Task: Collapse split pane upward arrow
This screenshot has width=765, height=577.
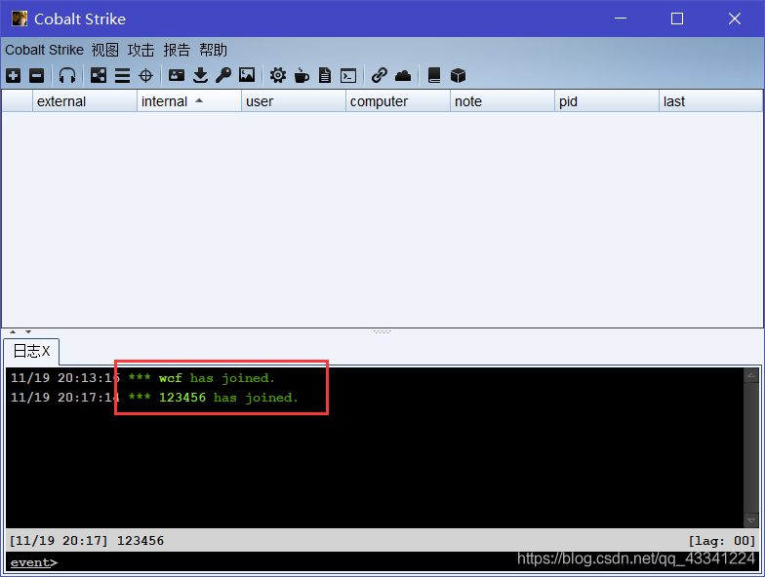Action: coord(13,331)
